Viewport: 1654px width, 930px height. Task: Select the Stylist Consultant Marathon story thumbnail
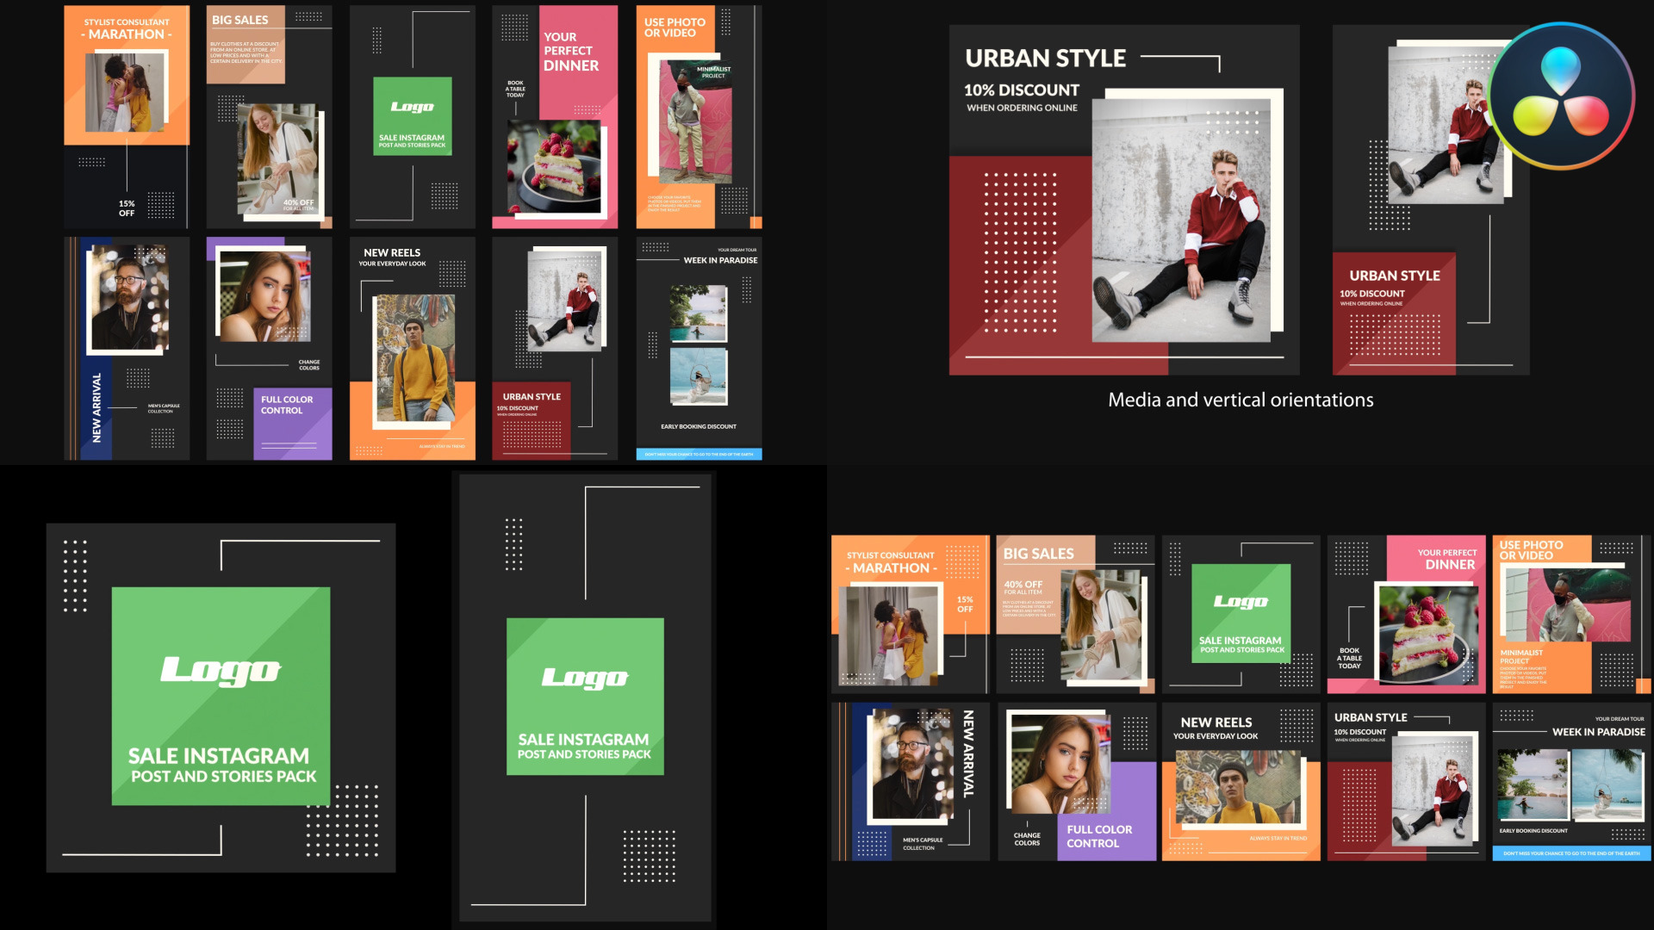click(x=127, y=116)
